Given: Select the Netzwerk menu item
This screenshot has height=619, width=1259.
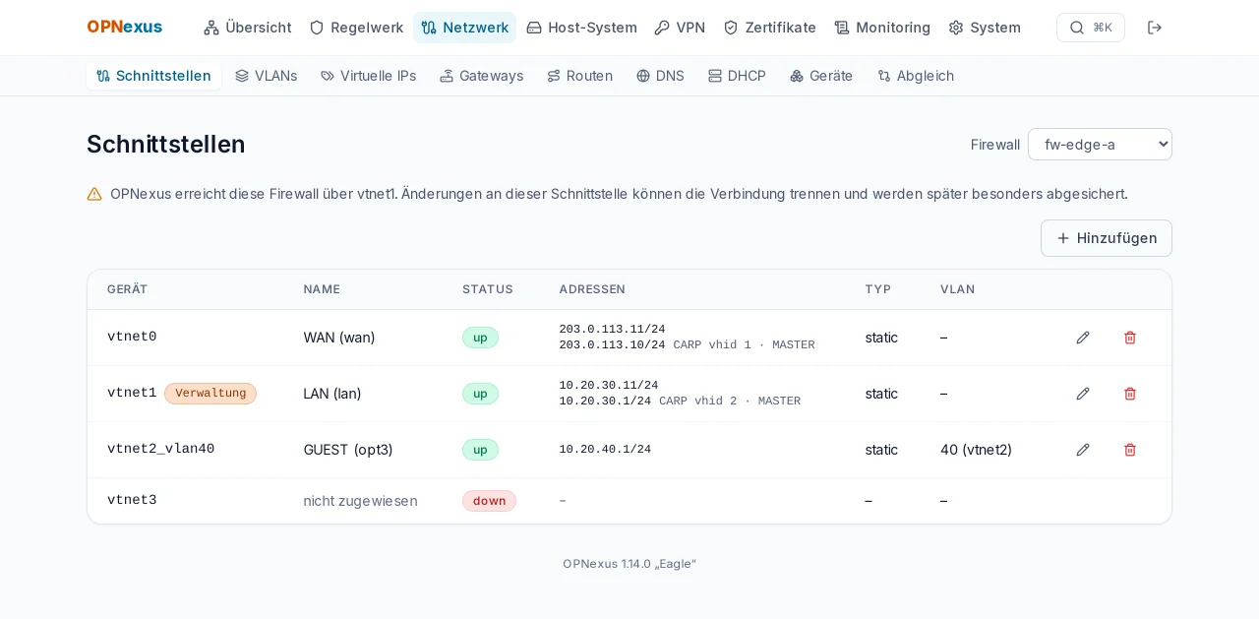Looking at the screenshot, I should [x=464, y=28].
